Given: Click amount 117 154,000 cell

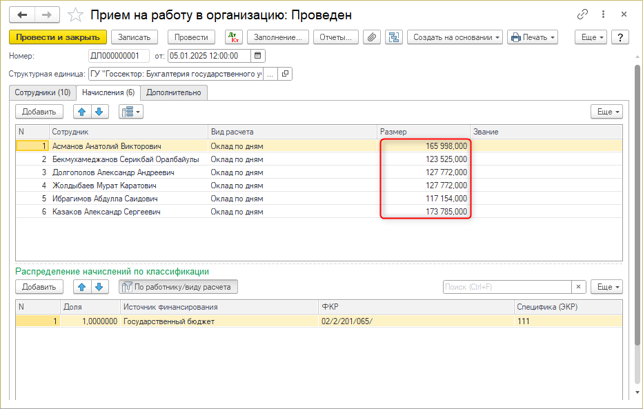Looking at the screenshot, I should point(423,199).
